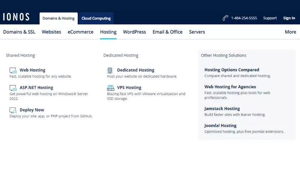
Task: Open the eCommerce menu
Action: pos(81,32)
